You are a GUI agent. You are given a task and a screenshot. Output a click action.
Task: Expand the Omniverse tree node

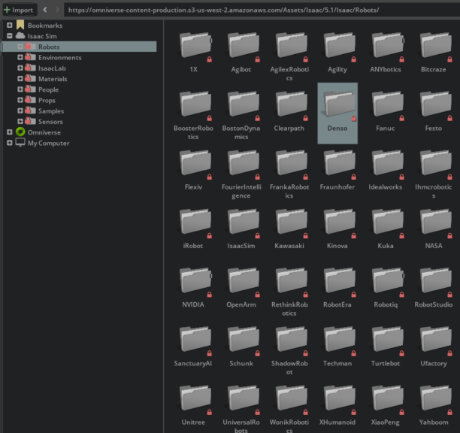[10, 132]
